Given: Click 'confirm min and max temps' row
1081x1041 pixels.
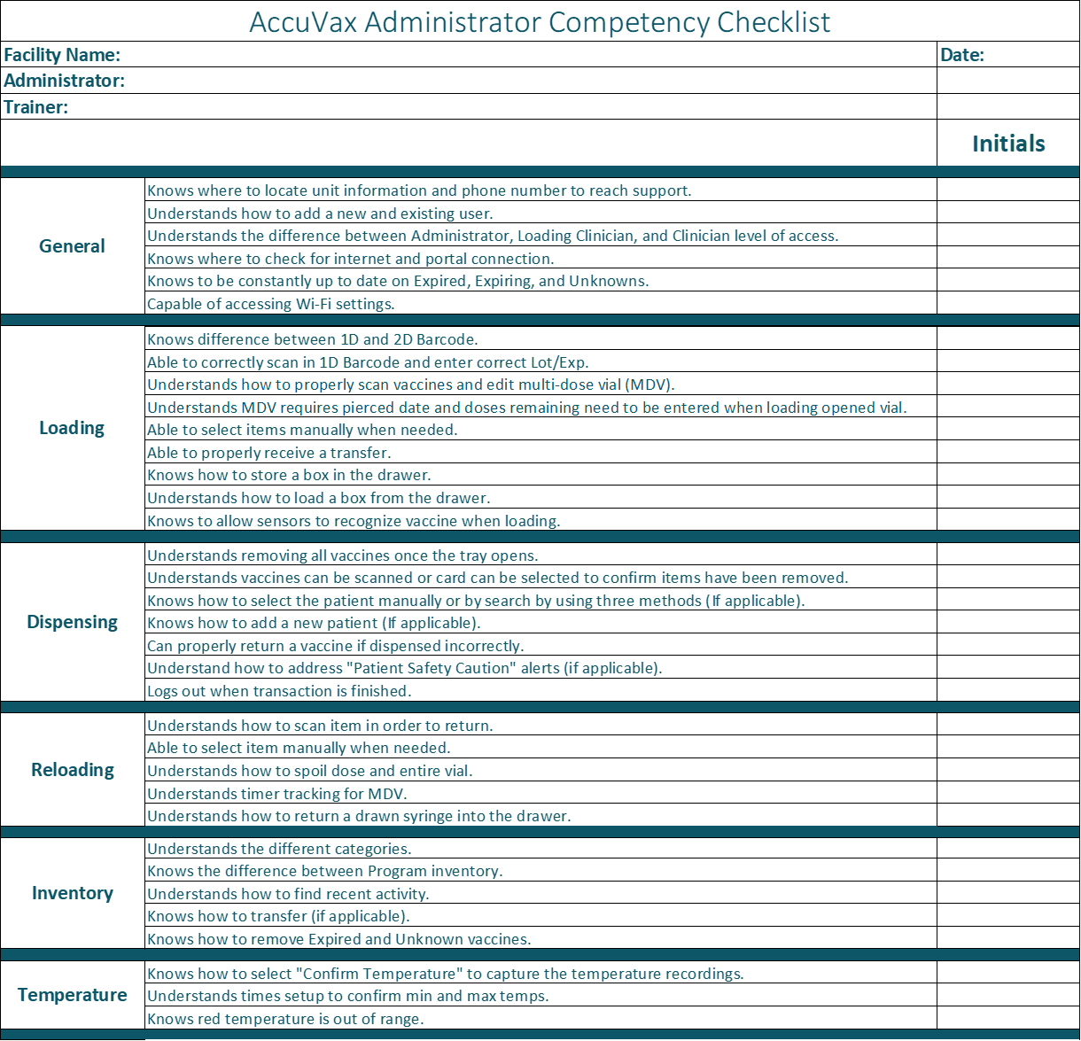Looking at the screenshot, I should (x=540, y=995).
